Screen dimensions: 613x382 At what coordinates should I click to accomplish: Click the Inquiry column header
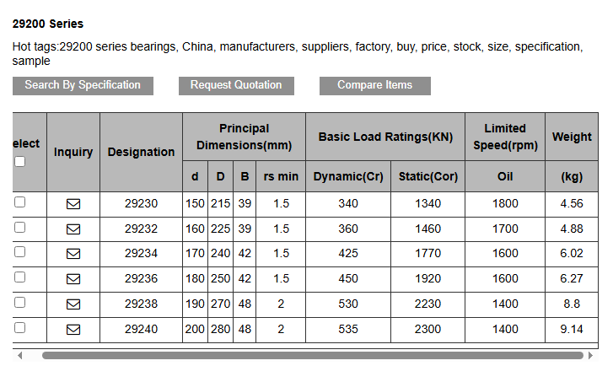tap(73, 152)
